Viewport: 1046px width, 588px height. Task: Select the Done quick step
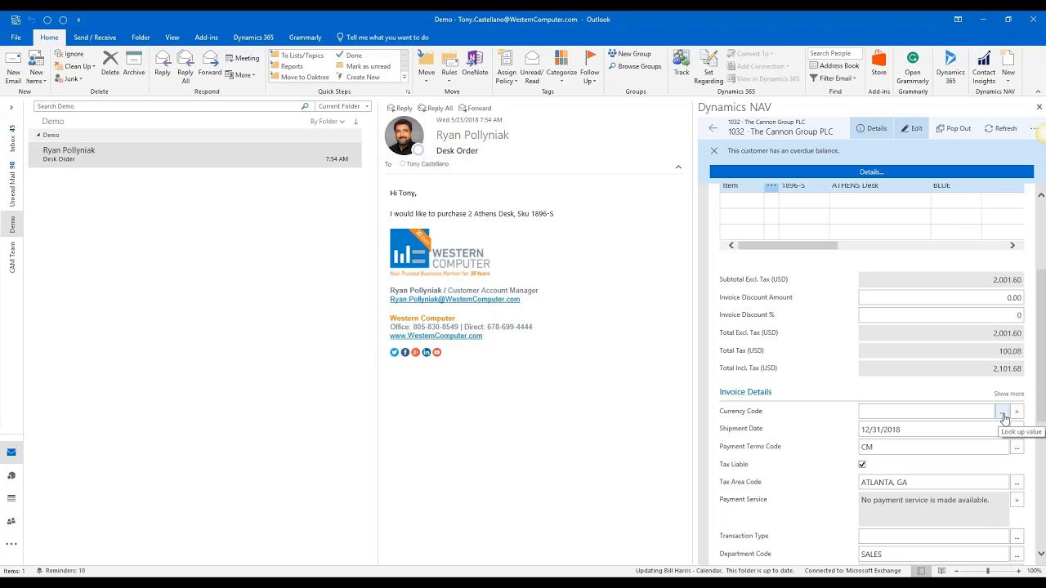(x=348, y=56)
